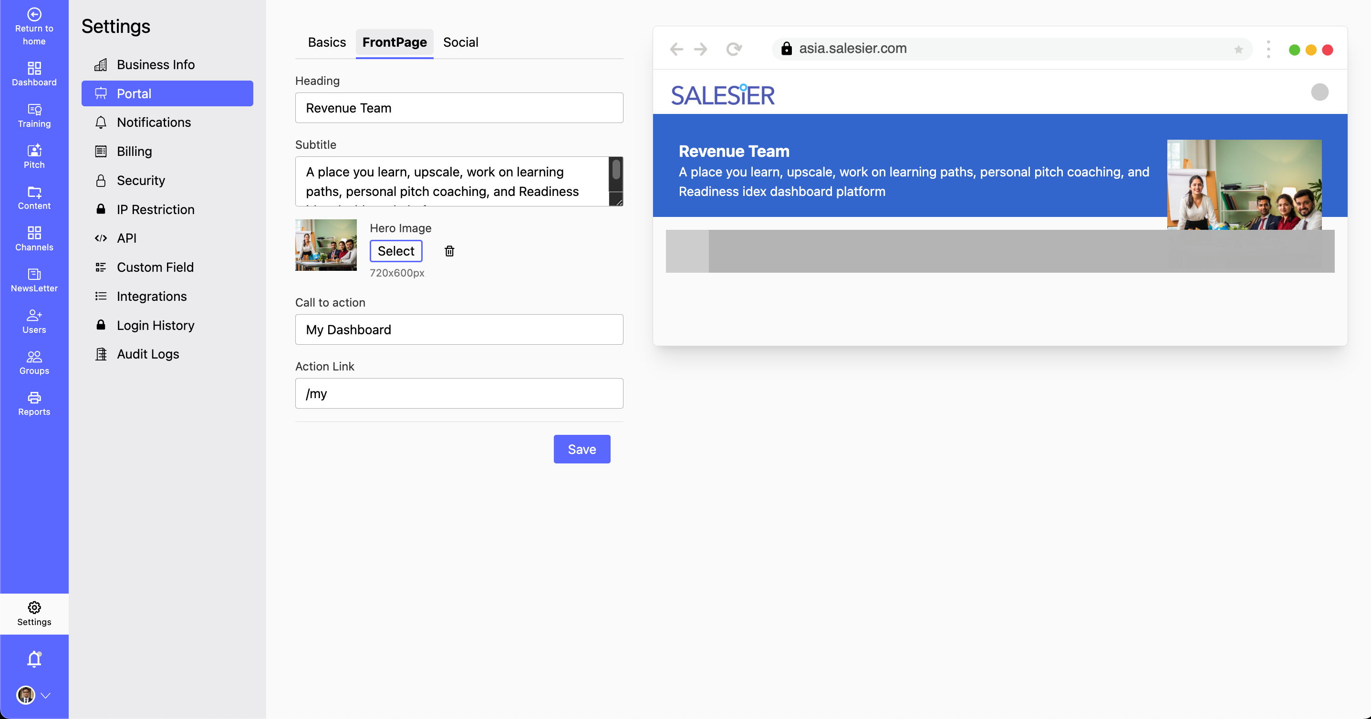Viewport: 1371px width, 719px height.
Task: Open the Channels section in sidebar
Action: tap(33, 238)
